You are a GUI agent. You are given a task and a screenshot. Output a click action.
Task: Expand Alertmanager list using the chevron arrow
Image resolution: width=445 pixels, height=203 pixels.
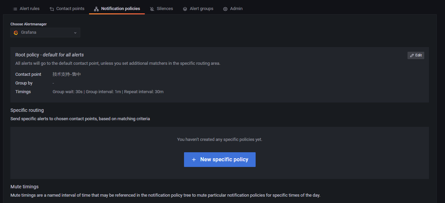pyautogui.click(x=75, y=33)
